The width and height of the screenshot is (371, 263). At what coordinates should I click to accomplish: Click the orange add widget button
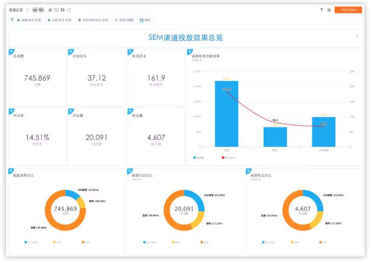point(348,10)
